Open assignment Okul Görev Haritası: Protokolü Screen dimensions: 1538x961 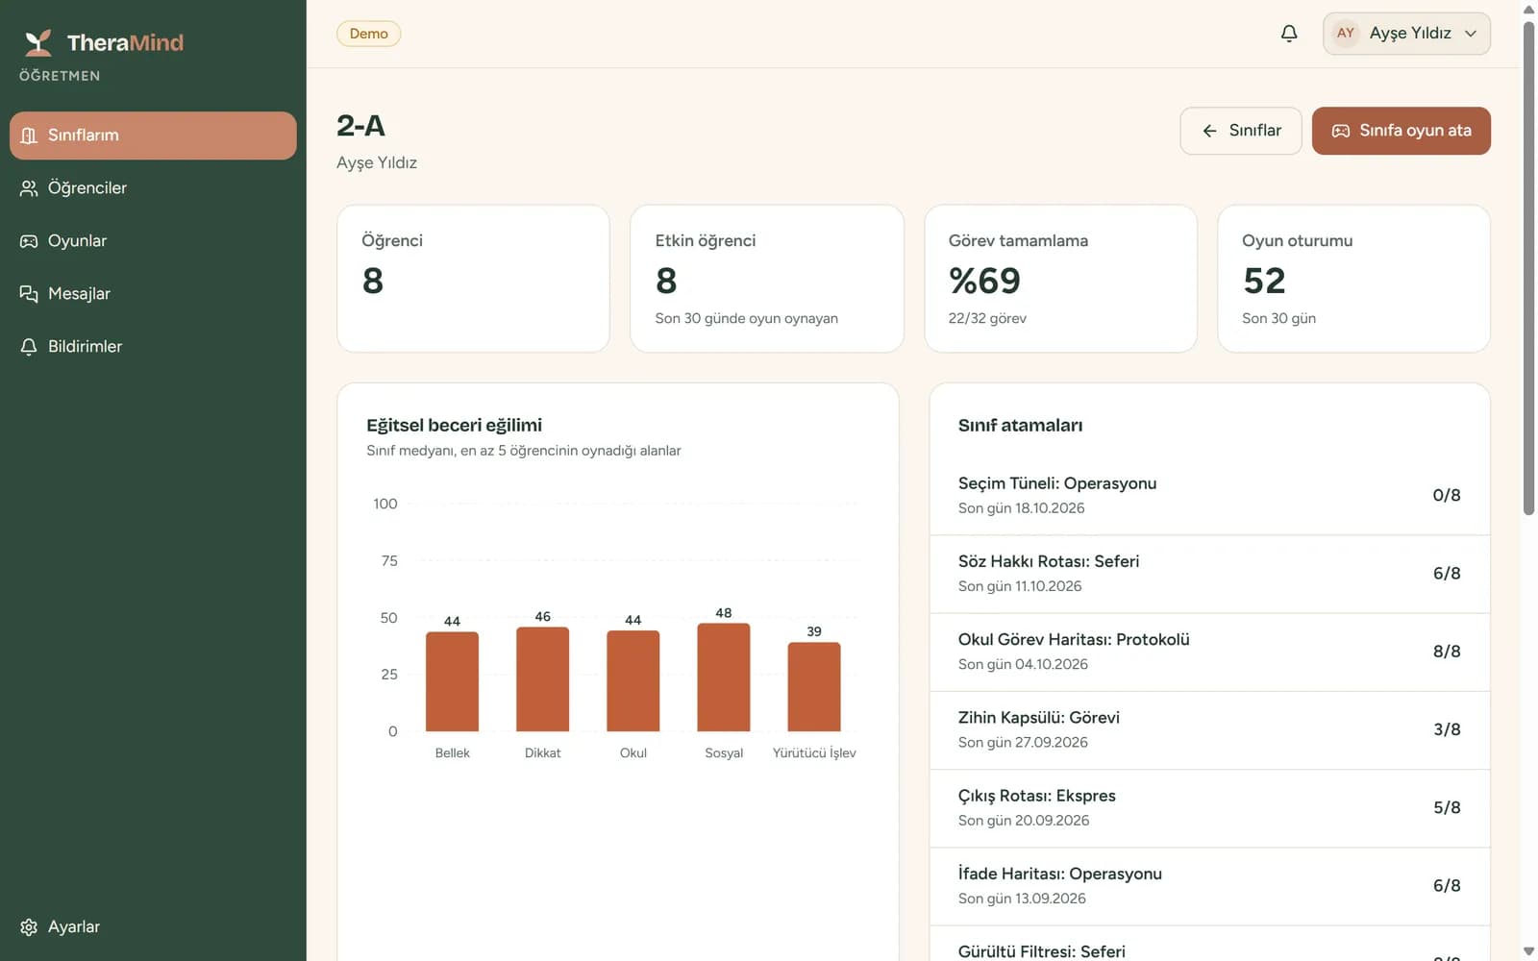(1209, 652)
